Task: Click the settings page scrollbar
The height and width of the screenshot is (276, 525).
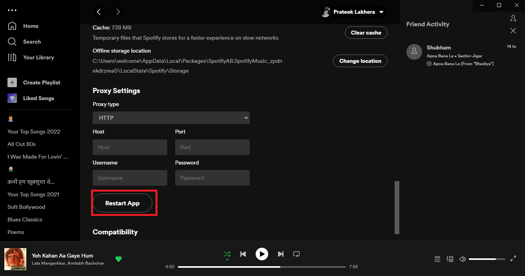Action: click(x=397, y=207)
